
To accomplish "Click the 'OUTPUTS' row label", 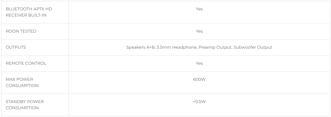I will (x=16, y=47).
